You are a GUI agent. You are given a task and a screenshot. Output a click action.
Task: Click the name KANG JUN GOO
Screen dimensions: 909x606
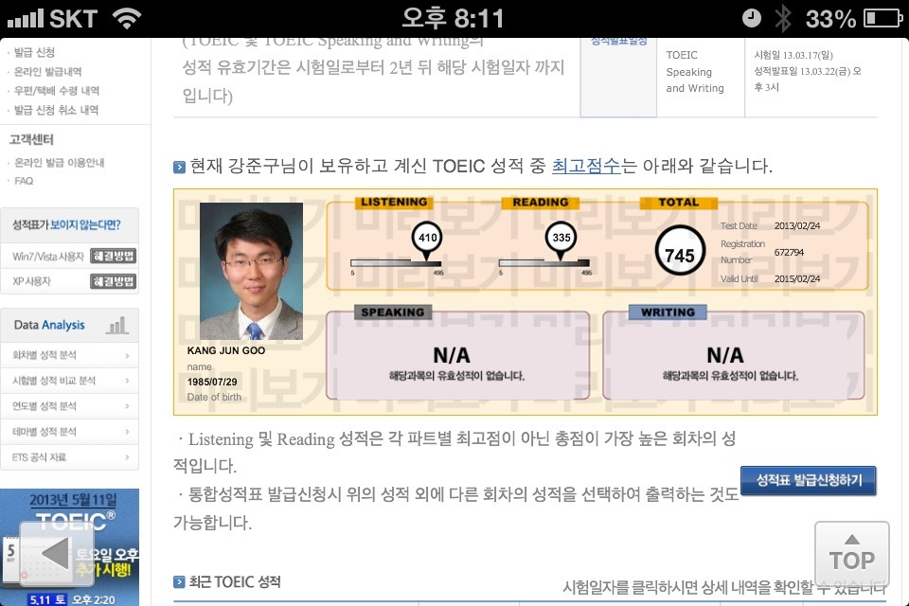[226, 350]
